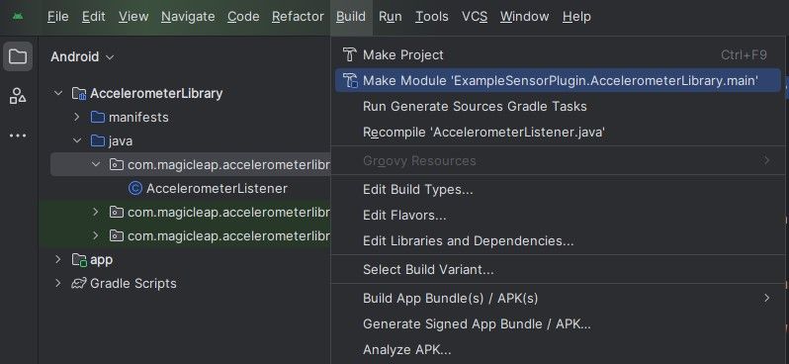Click the Gradle Scripts elephant icon
Image resolution: width=789 pixels, height=364 pixels.
(x=79, y=284)
